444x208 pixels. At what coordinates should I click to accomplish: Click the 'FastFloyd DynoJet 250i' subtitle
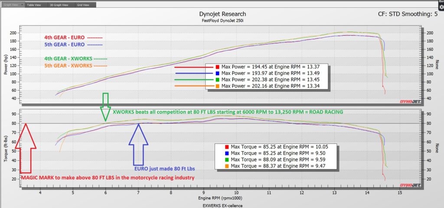222,21
